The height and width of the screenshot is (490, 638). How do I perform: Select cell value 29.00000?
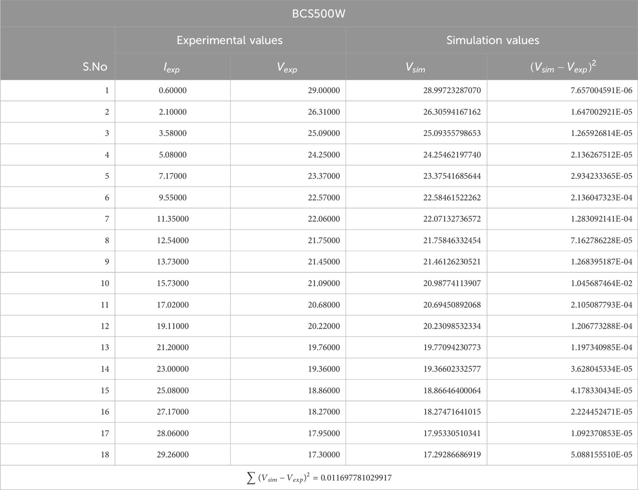click(324, 90)
